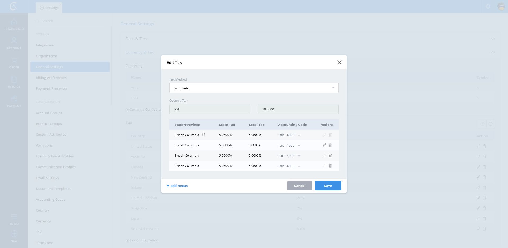Save the tax changes
This screenshot has height=248, width=508.
pos(328,186)
